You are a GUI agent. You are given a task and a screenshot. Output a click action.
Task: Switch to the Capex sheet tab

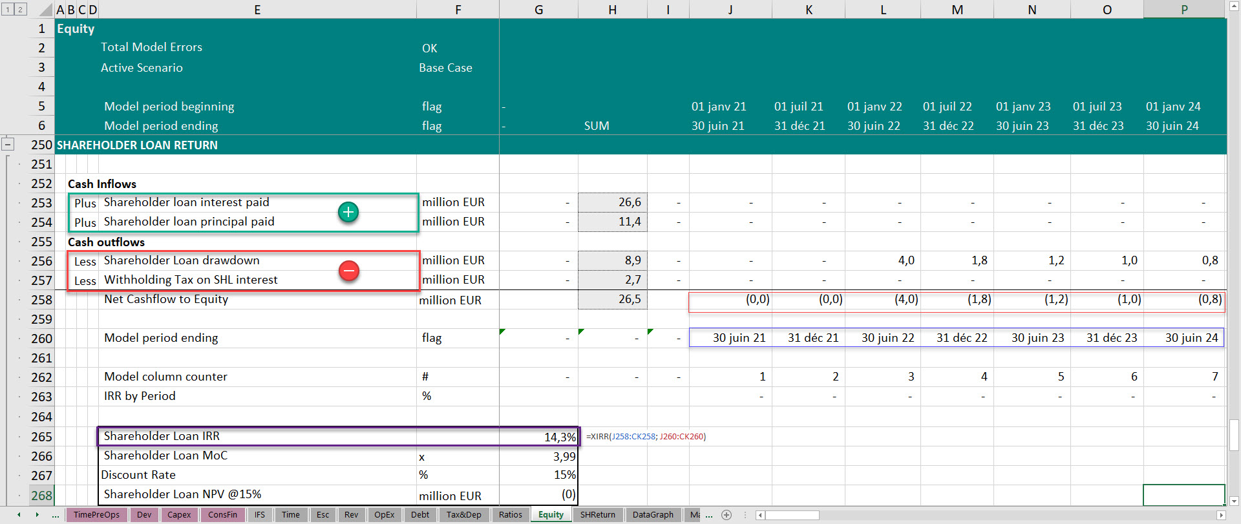[179, 515]
